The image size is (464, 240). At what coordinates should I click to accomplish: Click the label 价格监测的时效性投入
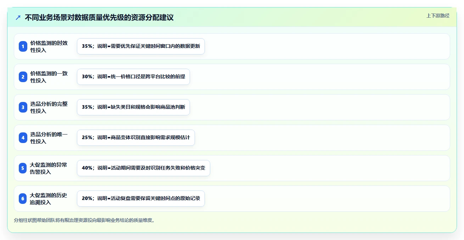[x=49, y=46]
